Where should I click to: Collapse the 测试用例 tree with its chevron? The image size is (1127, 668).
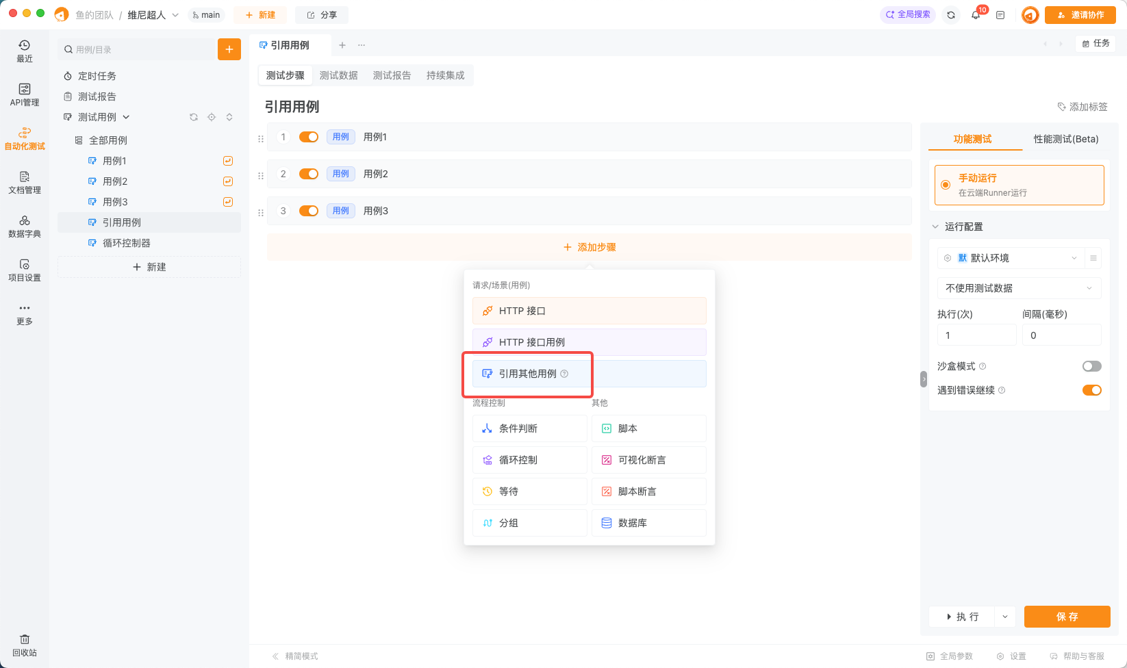coord(126,116)
